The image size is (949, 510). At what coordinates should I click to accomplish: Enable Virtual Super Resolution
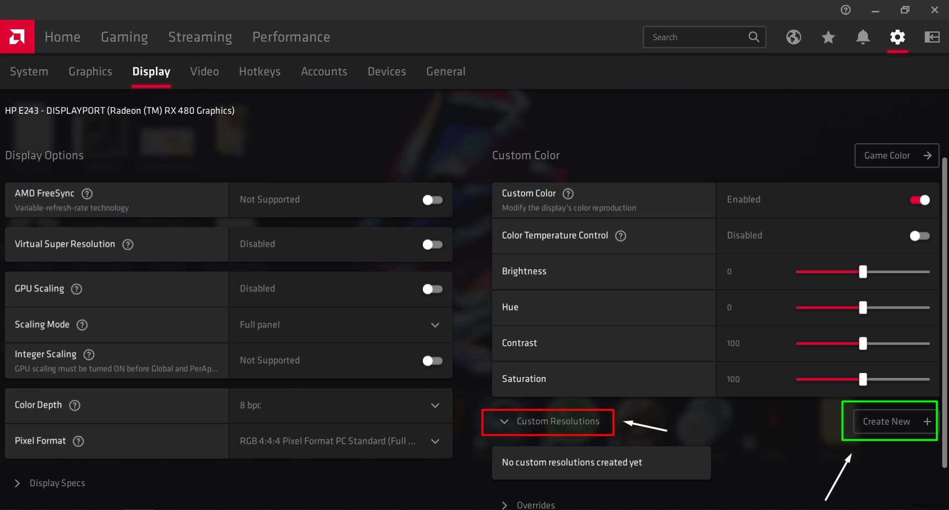click(x=432, y=244)
